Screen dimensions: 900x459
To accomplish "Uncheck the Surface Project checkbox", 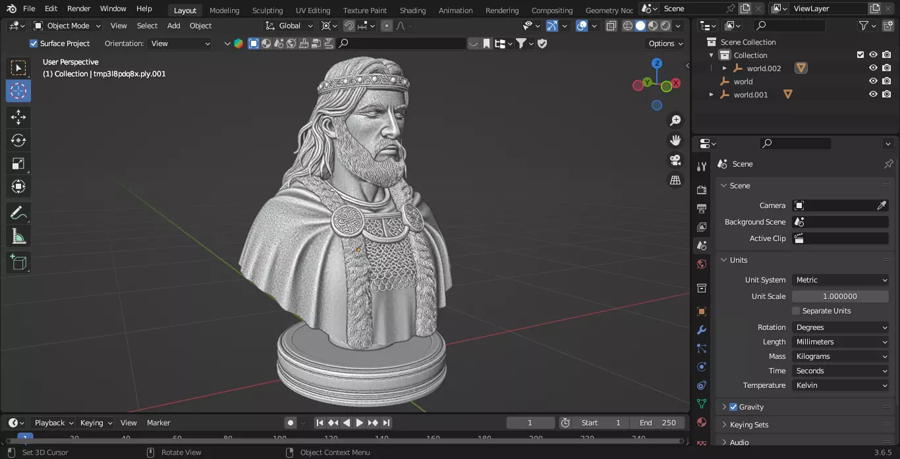I will (x=34, y=43).
